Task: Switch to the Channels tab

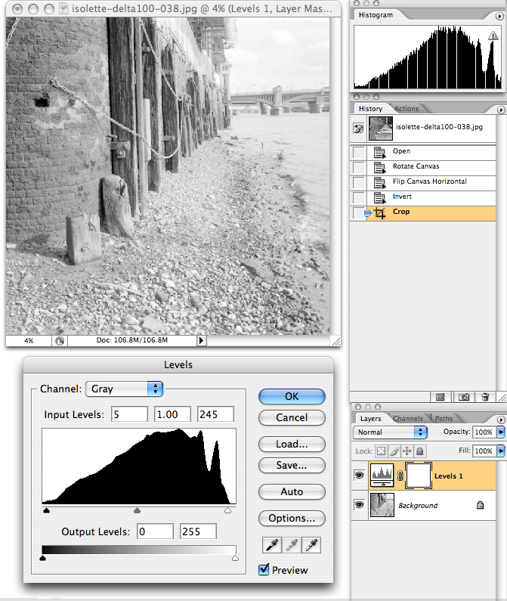Action: pos(408,419)
